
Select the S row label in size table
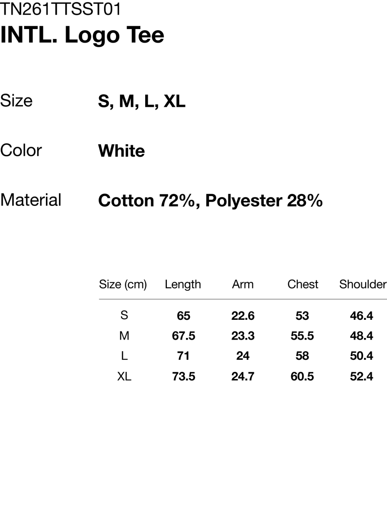124,315
